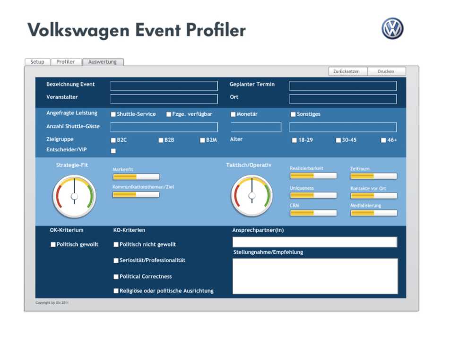Click the Veranstalter text field
Viewport: 449px width, 339px height.
pyautogui.click(x=164, y=99)
